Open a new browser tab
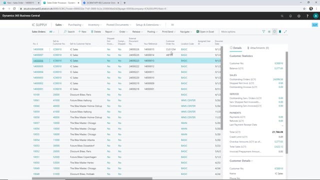320x180 pixels. click(124, 3)
